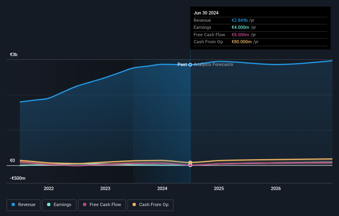339x216 pixels.
Task: Click the -€500m y-axis label
Action: [x=17, y=178]
